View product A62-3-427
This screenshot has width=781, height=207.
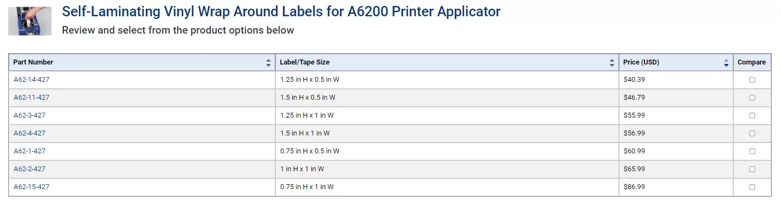(30, 115)
